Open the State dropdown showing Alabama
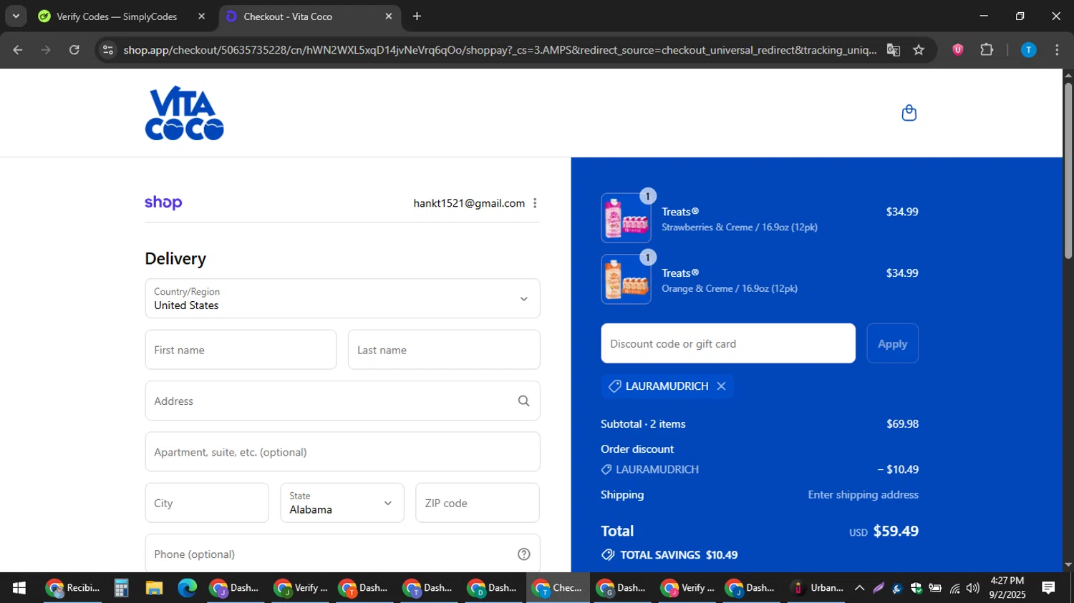 tap(342, 503)
